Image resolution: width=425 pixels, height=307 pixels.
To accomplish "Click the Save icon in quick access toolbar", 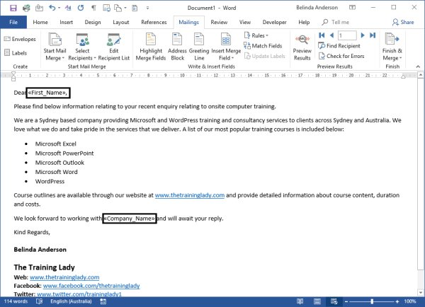I will 13,8.
